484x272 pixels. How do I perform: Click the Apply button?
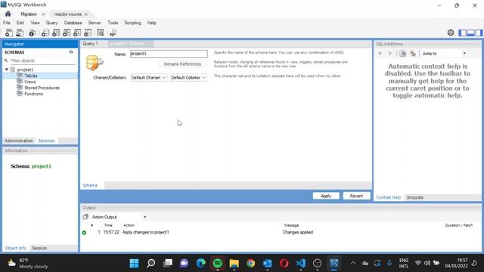[x=326, y=196]
